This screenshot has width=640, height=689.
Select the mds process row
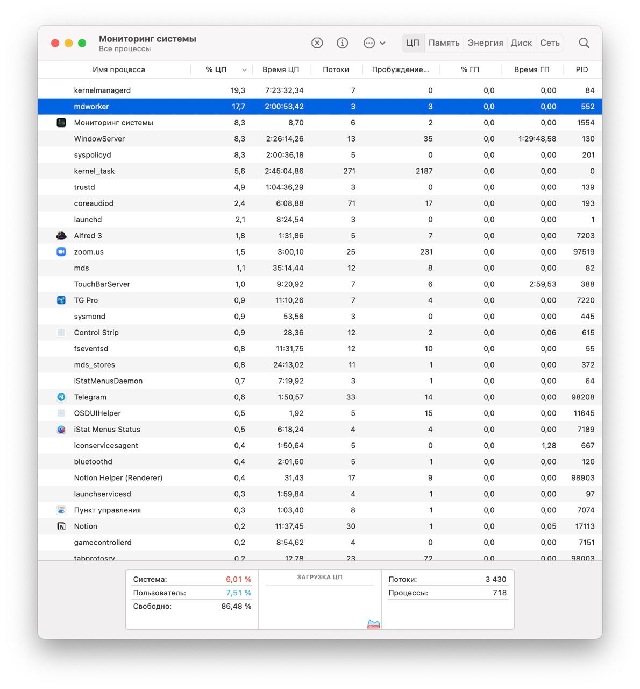tap(320, 268)
